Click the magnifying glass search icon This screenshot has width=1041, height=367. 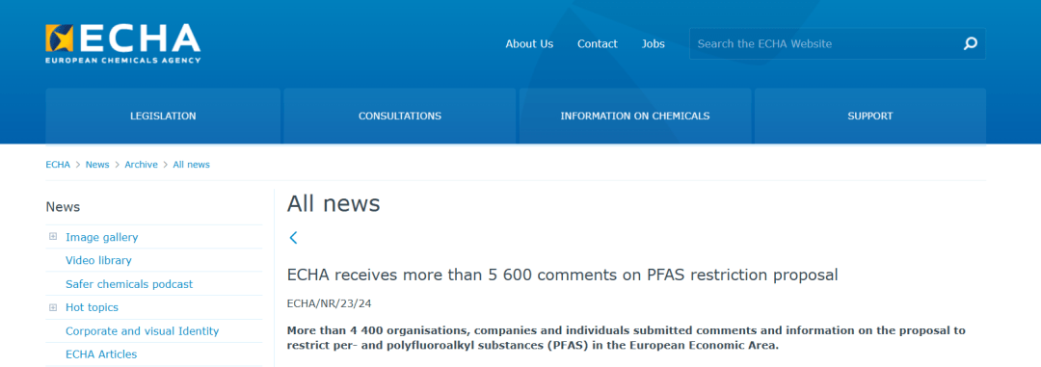[x=970, y=43]
